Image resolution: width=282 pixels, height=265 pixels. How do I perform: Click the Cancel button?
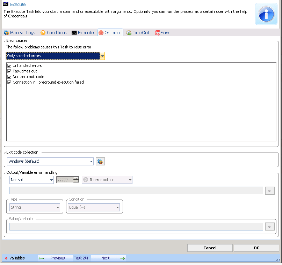click(210, 248)
